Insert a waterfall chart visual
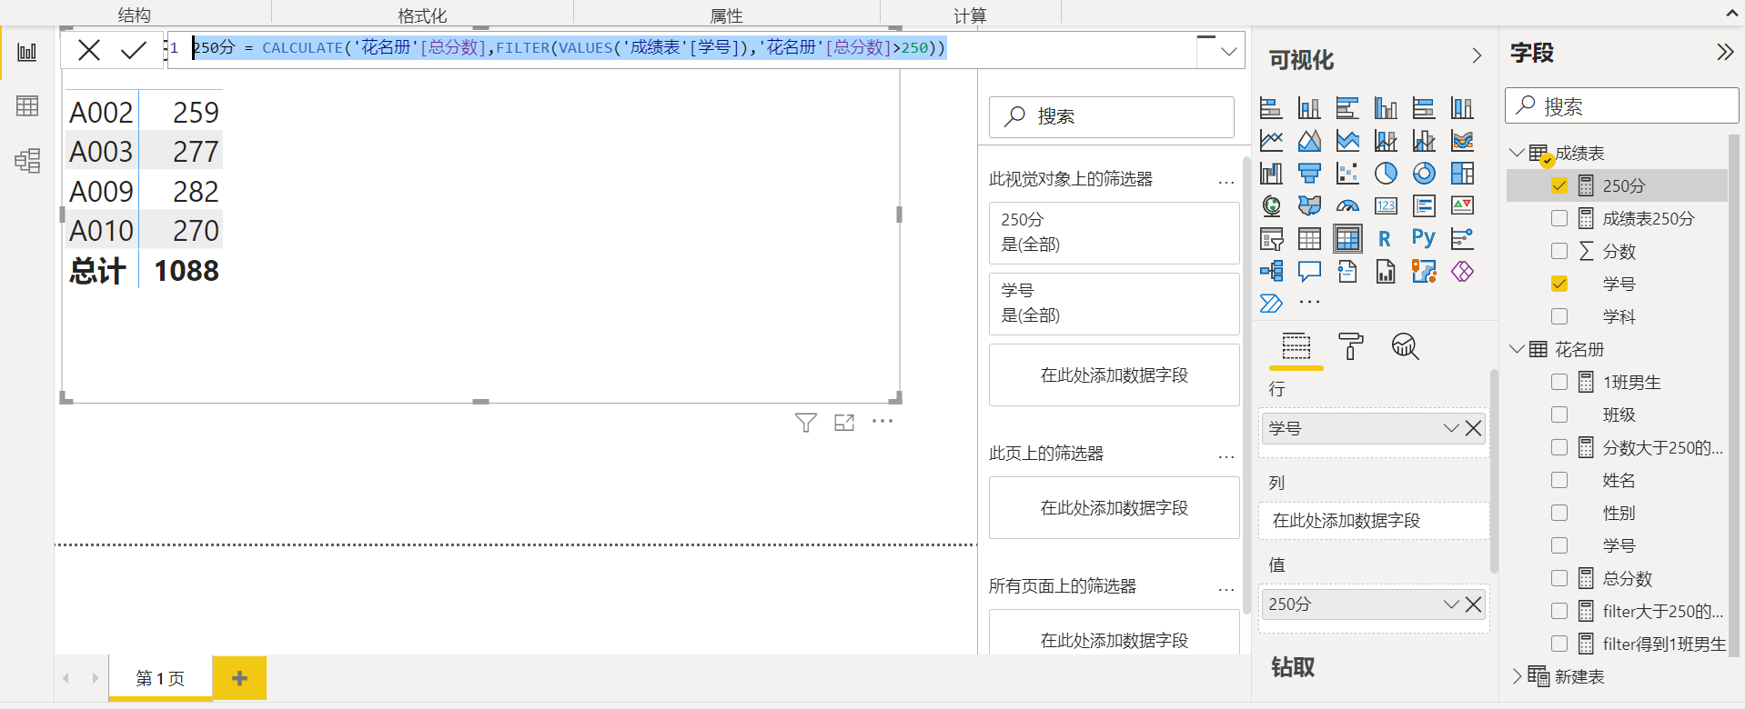Screen dimensions: 1745x709 tap(1271, 173)
